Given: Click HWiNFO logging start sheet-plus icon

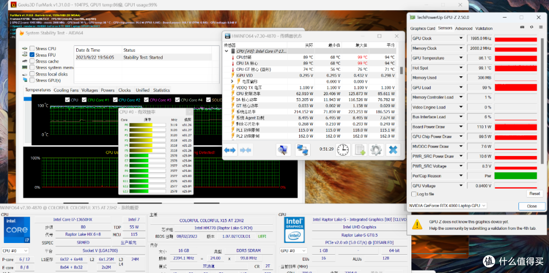Looking at the screenshot, I should [x=360, y=150].
